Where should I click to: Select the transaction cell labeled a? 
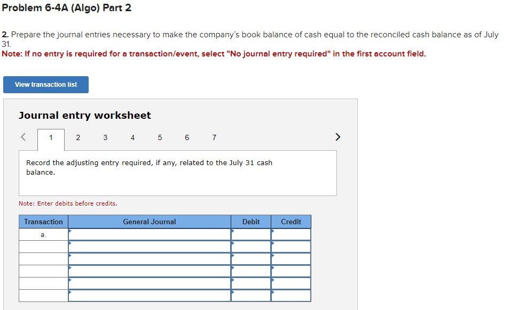tap(43, 234)
